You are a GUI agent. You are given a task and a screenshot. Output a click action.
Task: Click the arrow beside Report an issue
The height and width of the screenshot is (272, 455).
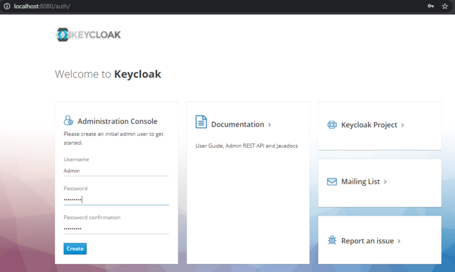click(x=399, y=241)
